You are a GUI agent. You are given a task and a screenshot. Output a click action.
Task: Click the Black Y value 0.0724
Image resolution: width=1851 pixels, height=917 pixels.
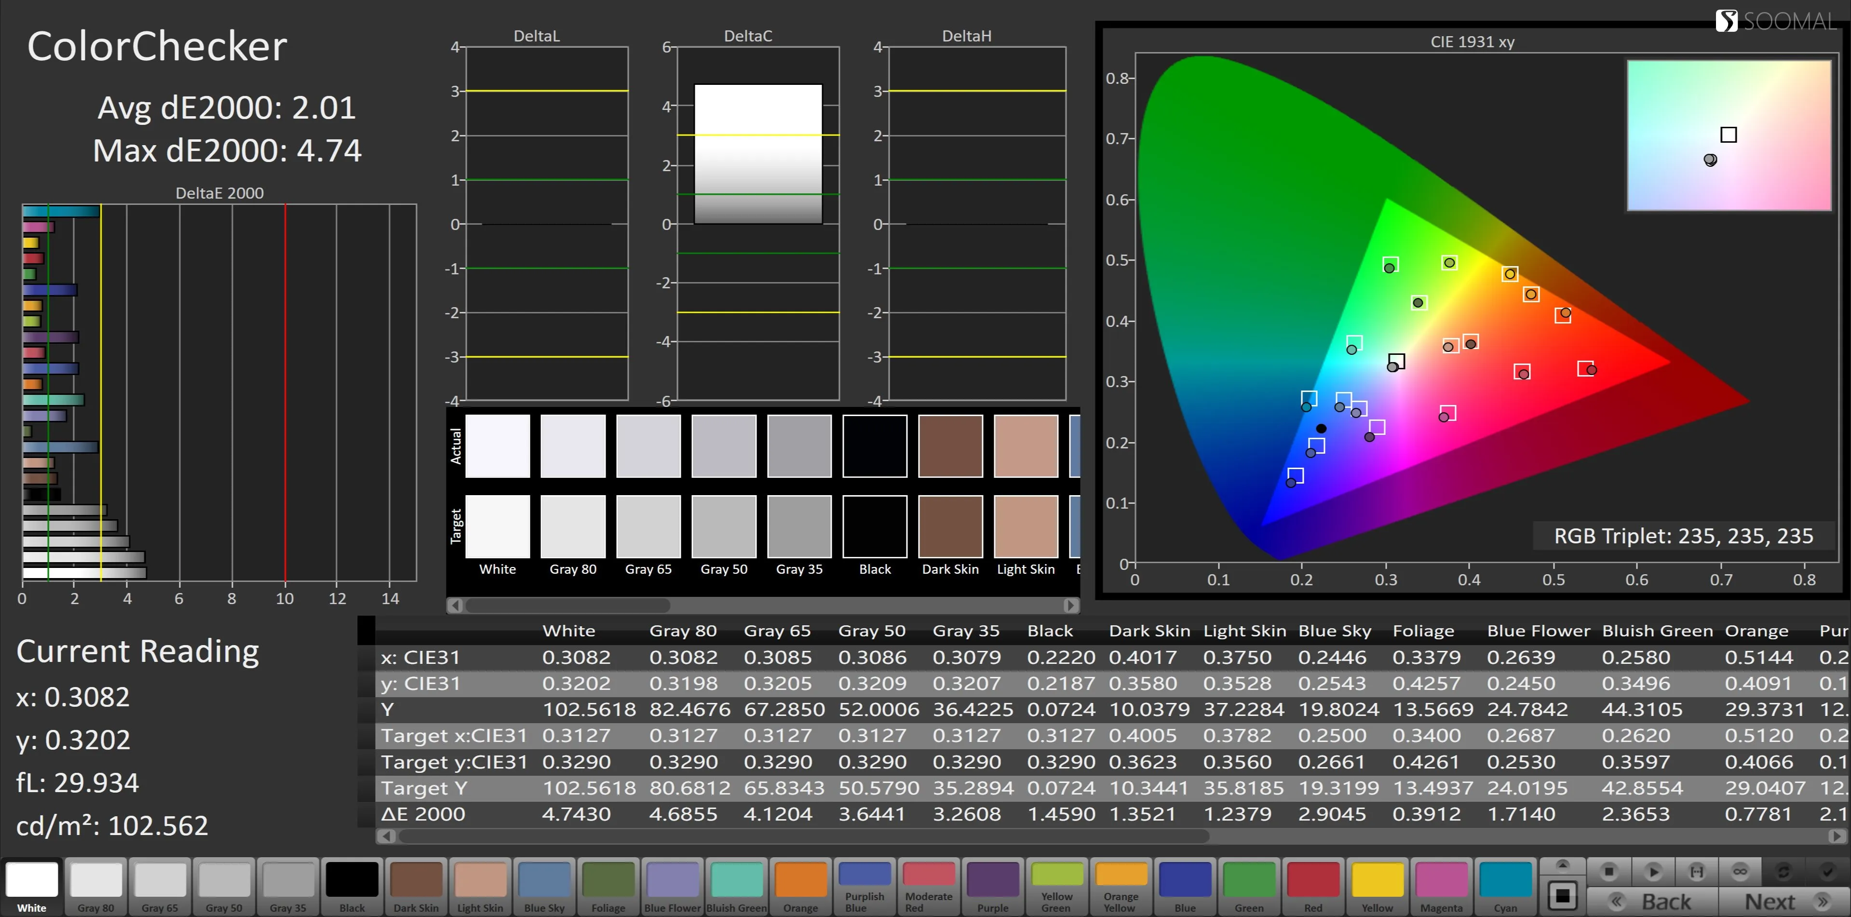pyautogui.click(x=1061, y=710)
